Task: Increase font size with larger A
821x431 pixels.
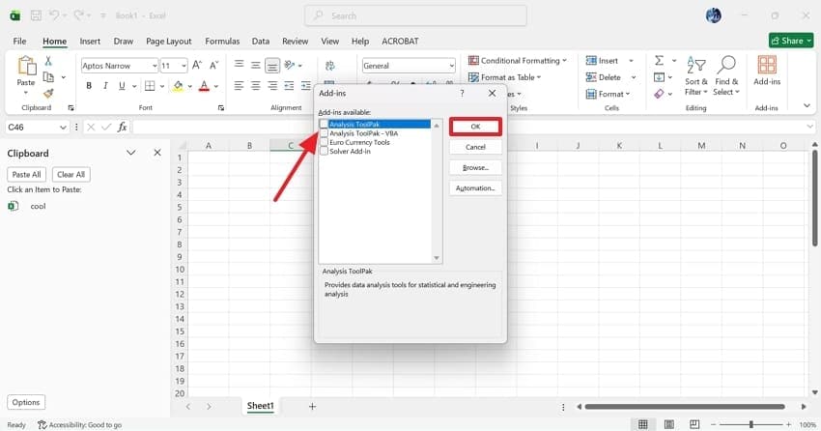Action: point(197,66)
